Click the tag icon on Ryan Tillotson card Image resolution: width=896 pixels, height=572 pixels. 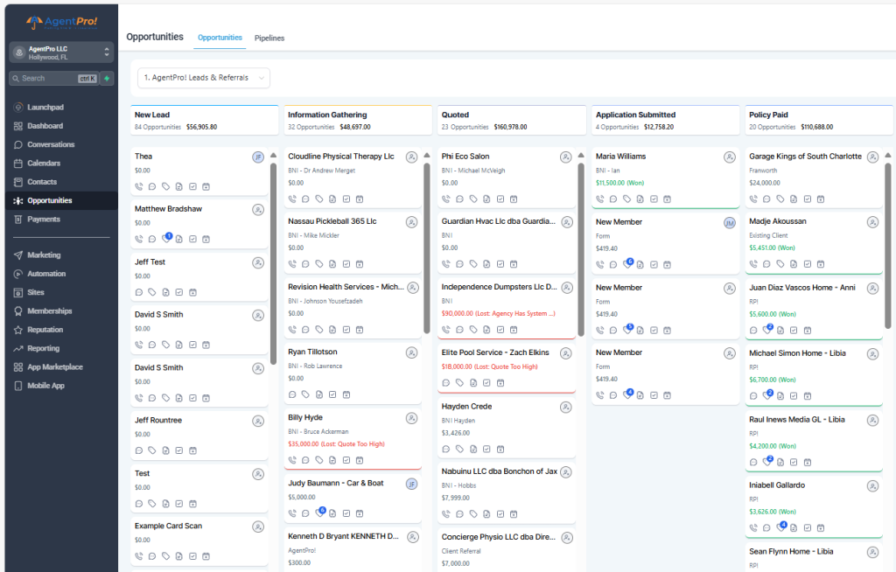point(305,394)
